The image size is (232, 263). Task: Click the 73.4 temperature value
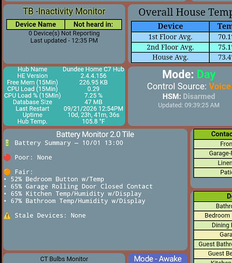click(x=225, y=57)
